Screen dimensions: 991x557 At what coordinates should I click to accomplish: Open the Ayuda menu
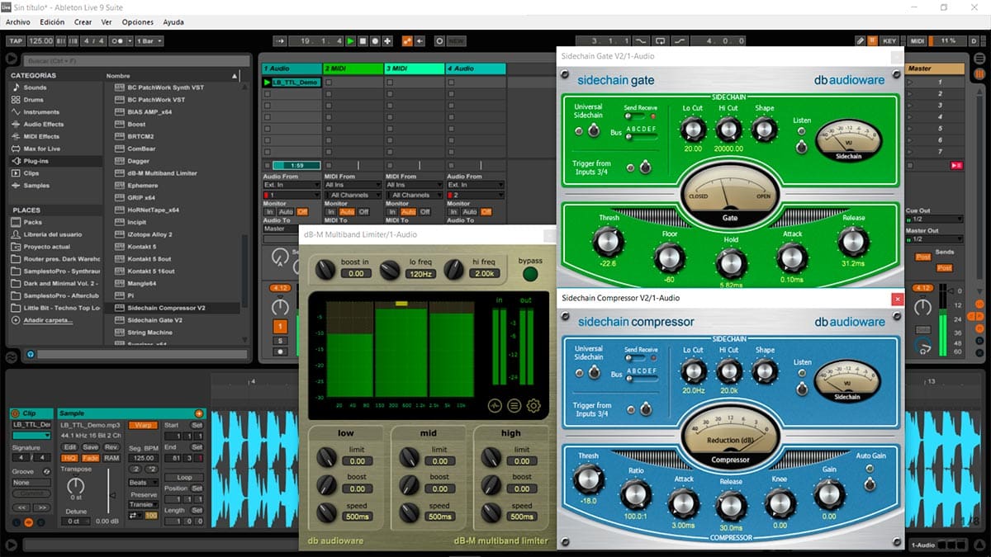173,22
